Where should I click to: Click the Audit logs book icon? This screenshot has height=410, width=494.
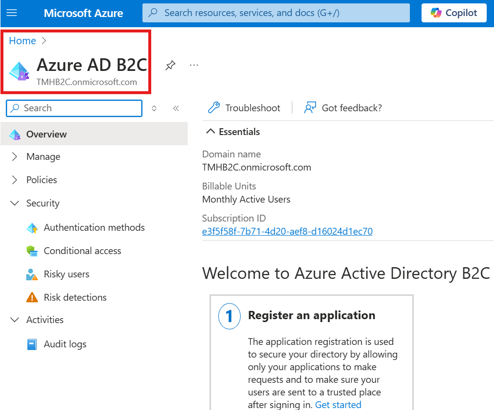pos(32,344)
